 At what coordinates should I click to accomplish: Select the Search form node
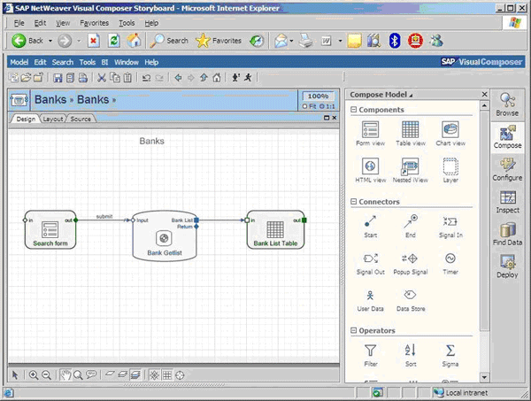(50, 229)
